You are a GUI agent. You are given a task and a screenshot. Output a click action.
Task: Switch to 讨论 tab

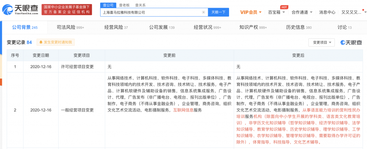(345, 27)
